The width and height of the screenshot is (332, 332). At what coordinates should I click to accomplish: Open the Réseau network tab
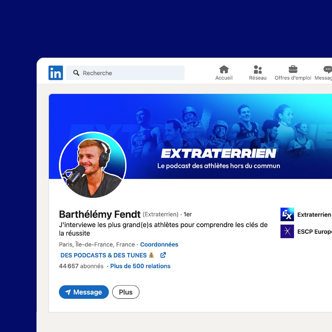click(x=258, y=73)
